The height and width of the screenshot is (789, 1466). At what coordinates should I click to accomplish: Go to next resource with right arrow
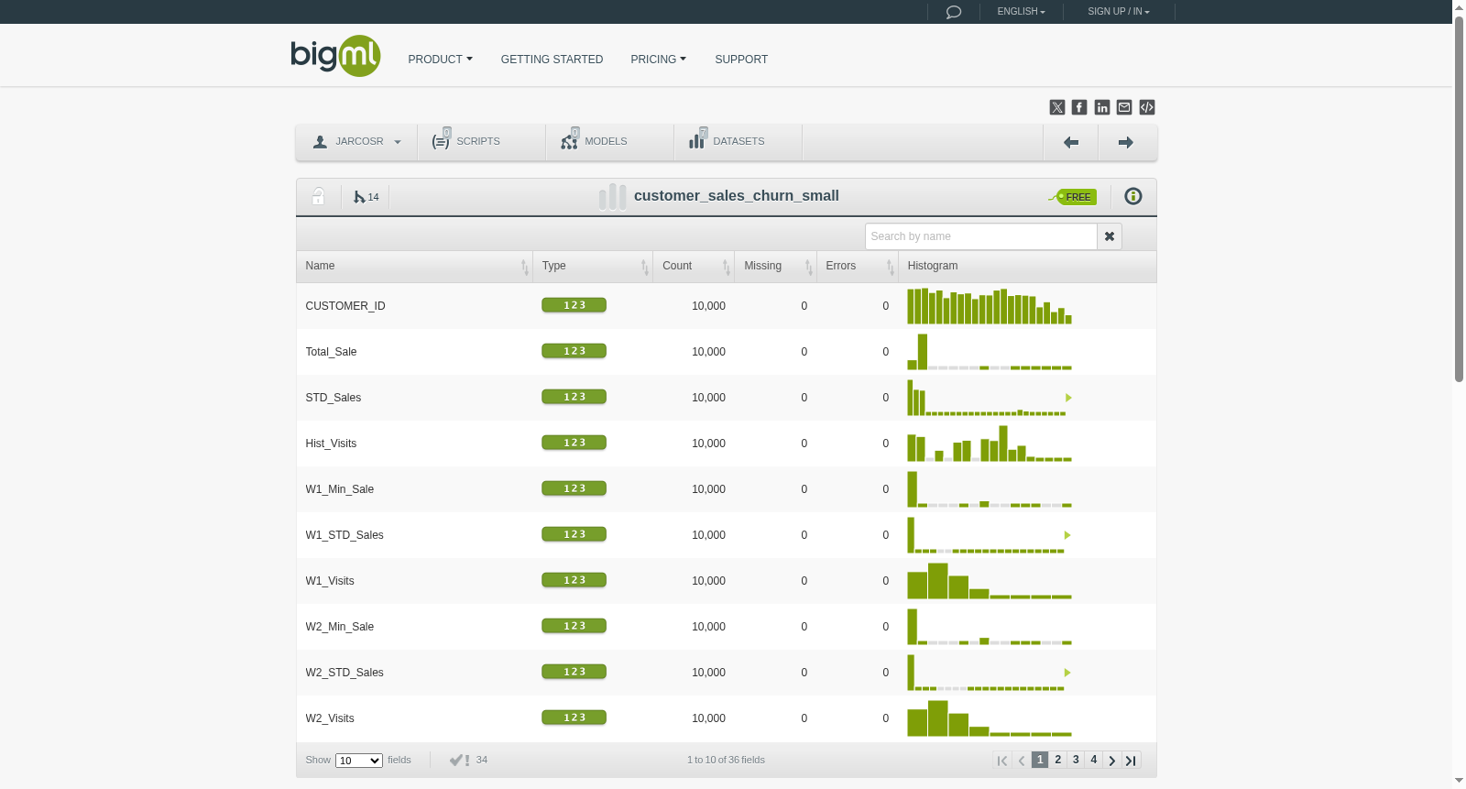click(1127, 142)
